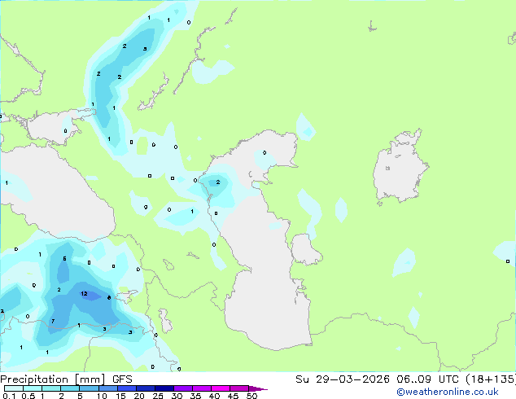The width and height of the screenshot is (516, 399).
Task: Pick the 15–20 mm legend swatch
Action: tap(127, 388)
